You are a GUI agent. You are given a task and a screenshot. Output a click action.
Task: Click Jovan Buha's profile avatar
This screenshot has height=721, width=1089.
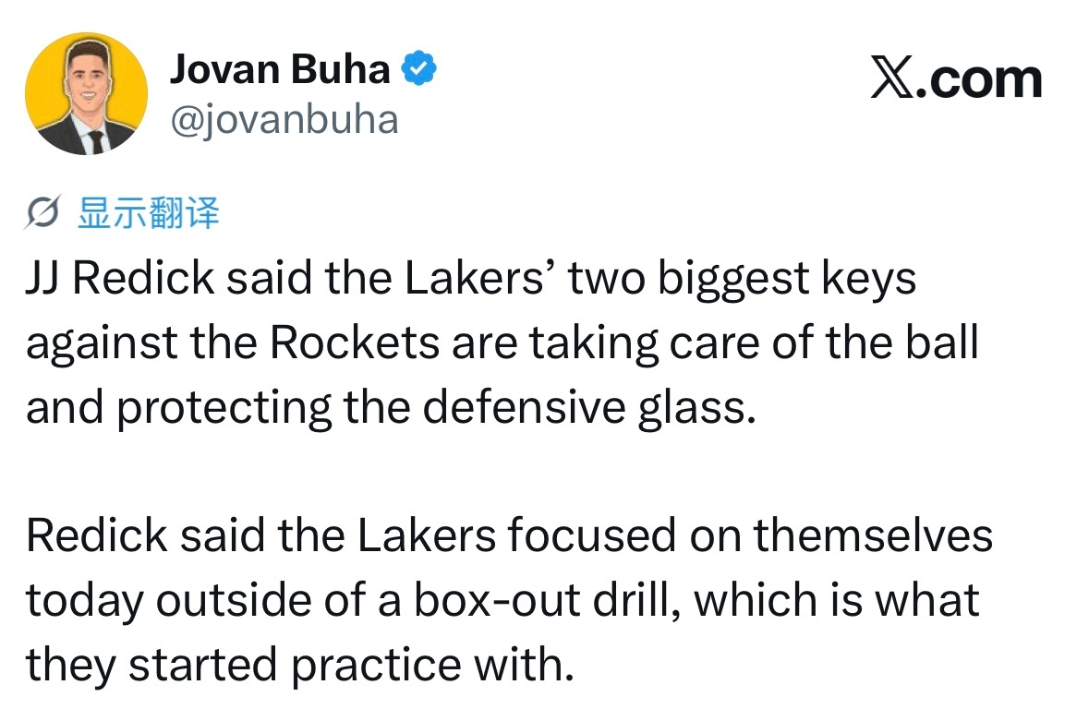point(86,95)
